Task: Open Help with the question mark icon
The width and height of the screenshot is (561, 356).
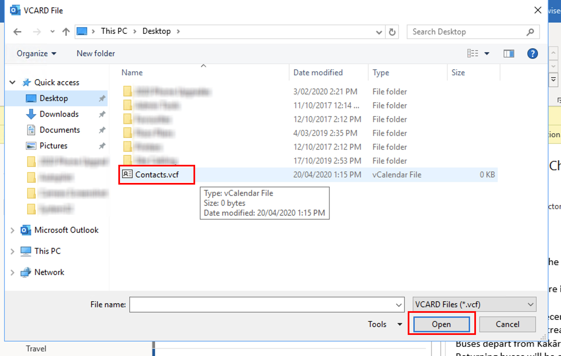Action: pyautogui.click(x=532, y=53)
